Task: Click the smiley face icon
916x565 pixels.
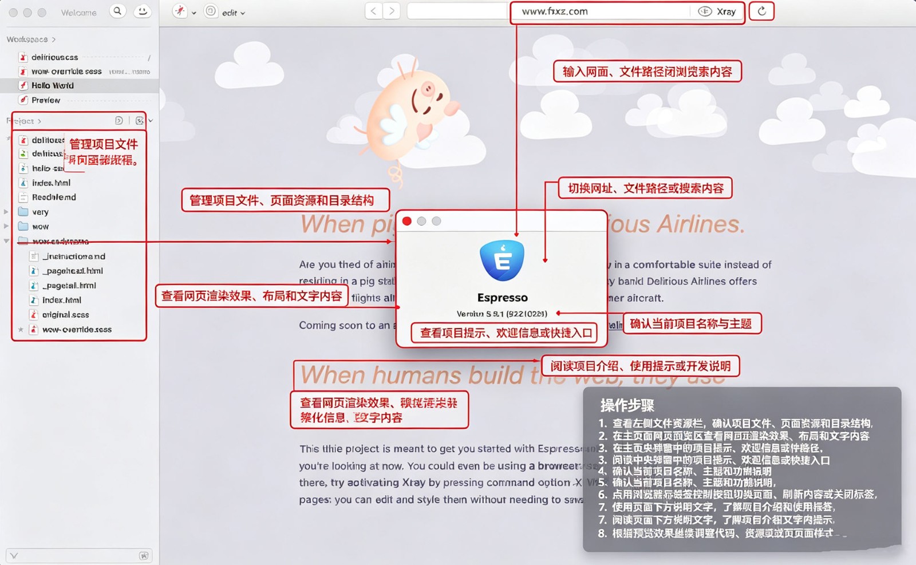Action: tap(142, 11)
